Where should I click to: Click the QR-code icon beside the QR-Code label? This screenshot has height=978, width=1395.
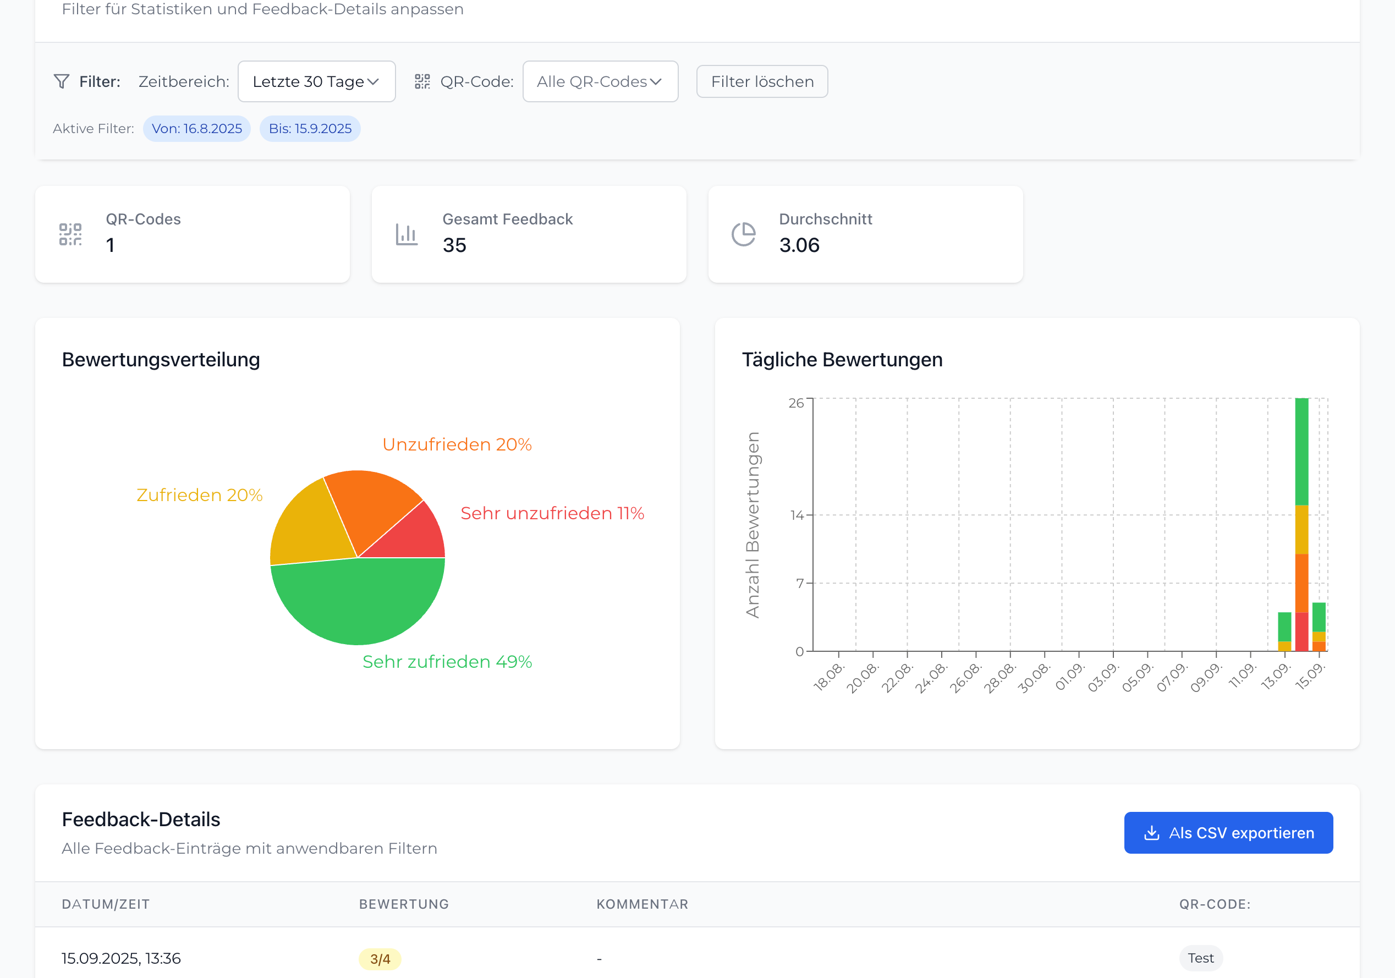422,81
